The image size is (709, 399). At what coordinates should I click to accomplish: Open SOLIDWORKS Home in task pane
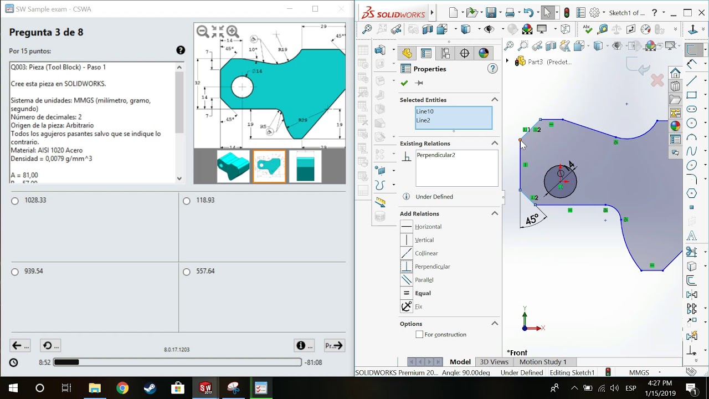coord(675,73)
